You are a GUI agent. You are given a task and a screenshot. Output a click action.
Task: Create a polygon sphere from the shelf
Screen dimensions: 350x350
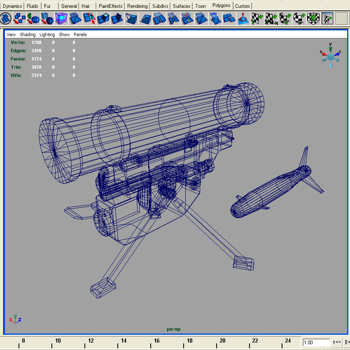pos(33,19)
